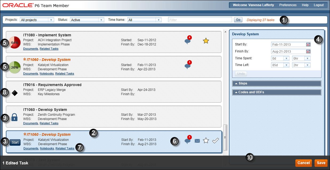Click the lock icon on Zenith task
330x170 pixels.
pyautogui.click(x=14, y=117)
